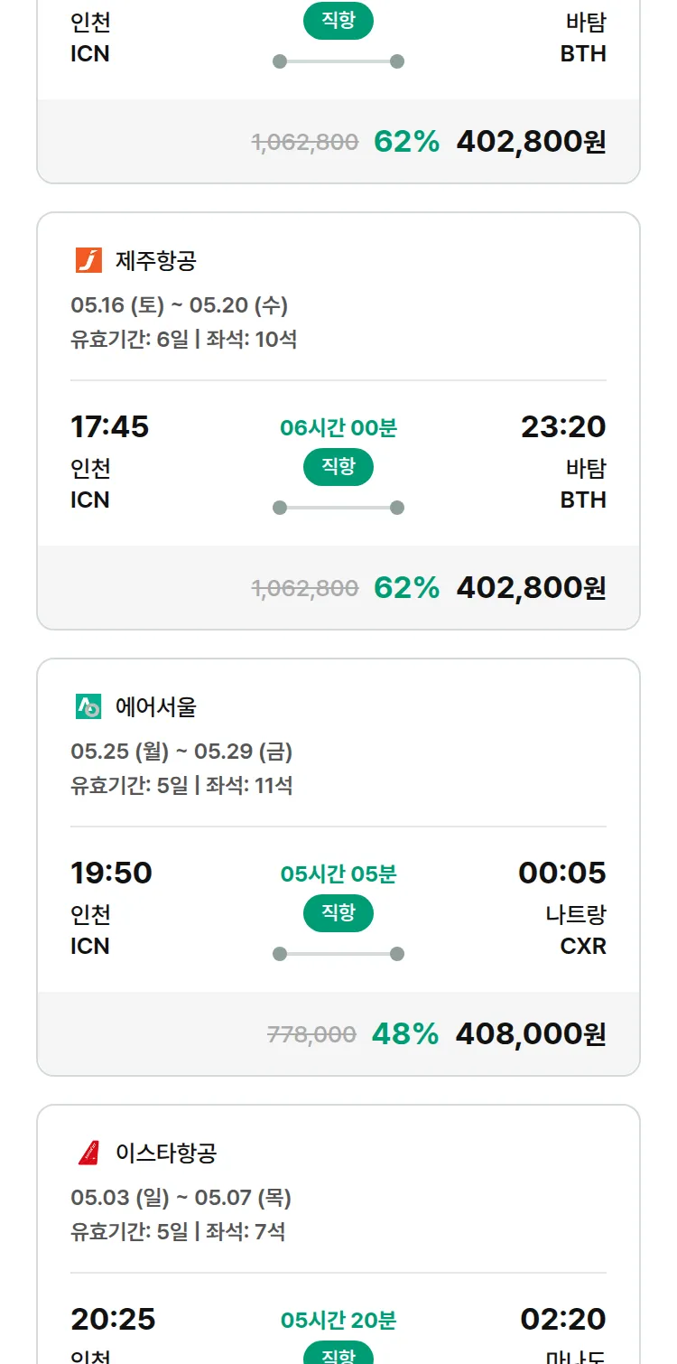Viewport: 677px width, 1364px height.
Task: Tap the 17:45 departure time
Action: point(110,426)
